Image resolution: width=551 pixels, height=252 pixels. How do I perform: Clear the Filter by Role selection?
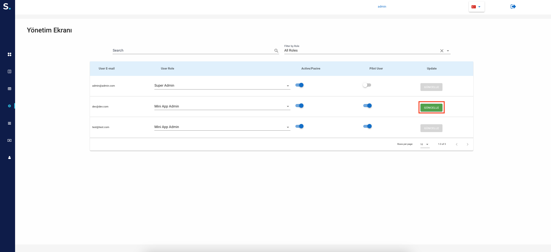[x=442, y=51]
